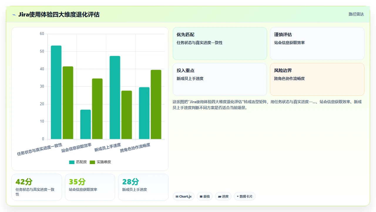Click the green bar for 跨角色协作流畅度
This screenshot has width=376, height=212.
156,104
